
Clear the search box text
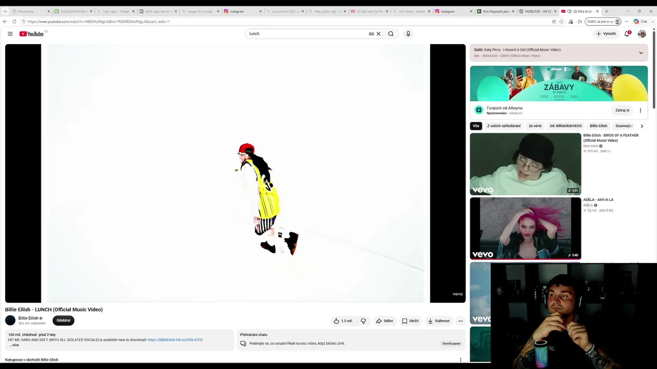pos(379,34)
